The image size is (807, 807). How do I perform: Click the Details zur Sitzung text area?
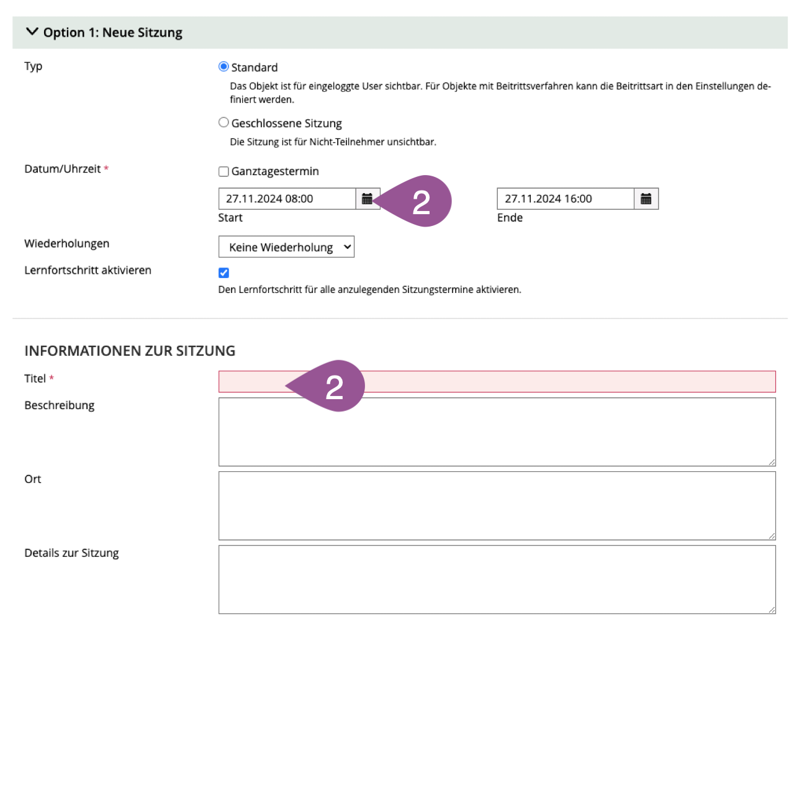click(x=497, y=580)
